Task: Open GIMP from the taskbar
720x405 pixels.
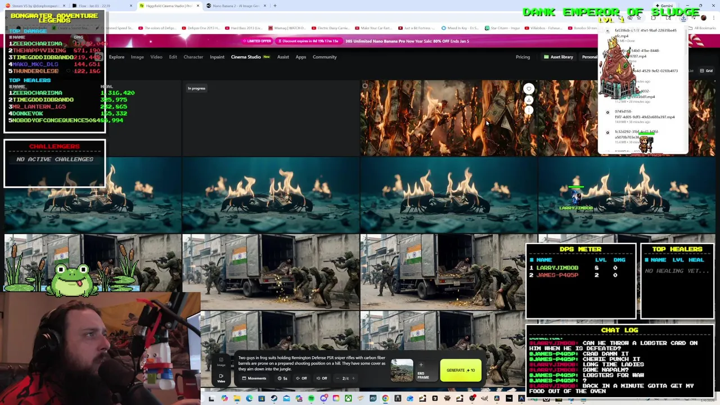Action: (484, 399)
